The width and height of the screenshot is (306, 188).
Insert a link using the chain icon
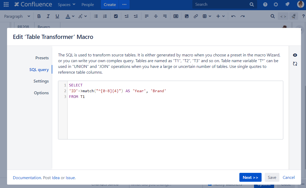point(196,16)
